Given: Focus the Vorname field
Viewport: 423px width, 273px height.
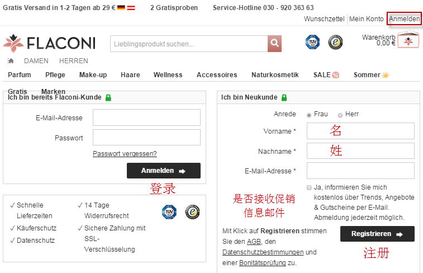Looking at the screenshot, I should pyautogui.click(x=360, y=131).
